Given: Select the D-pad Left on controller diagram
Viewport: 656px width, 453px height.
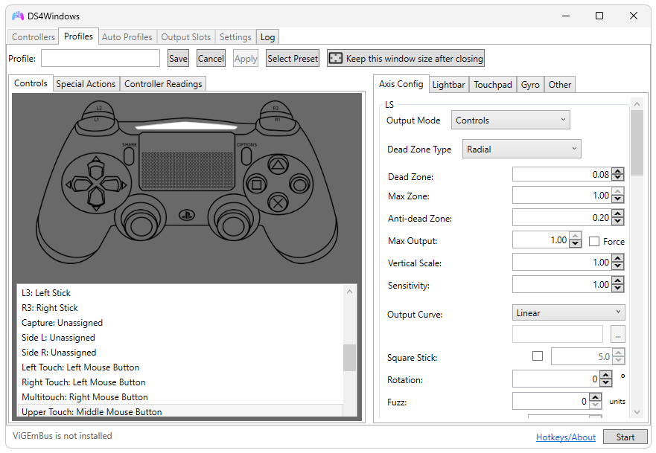Looking at the screenshot, I should pos(79,184).
